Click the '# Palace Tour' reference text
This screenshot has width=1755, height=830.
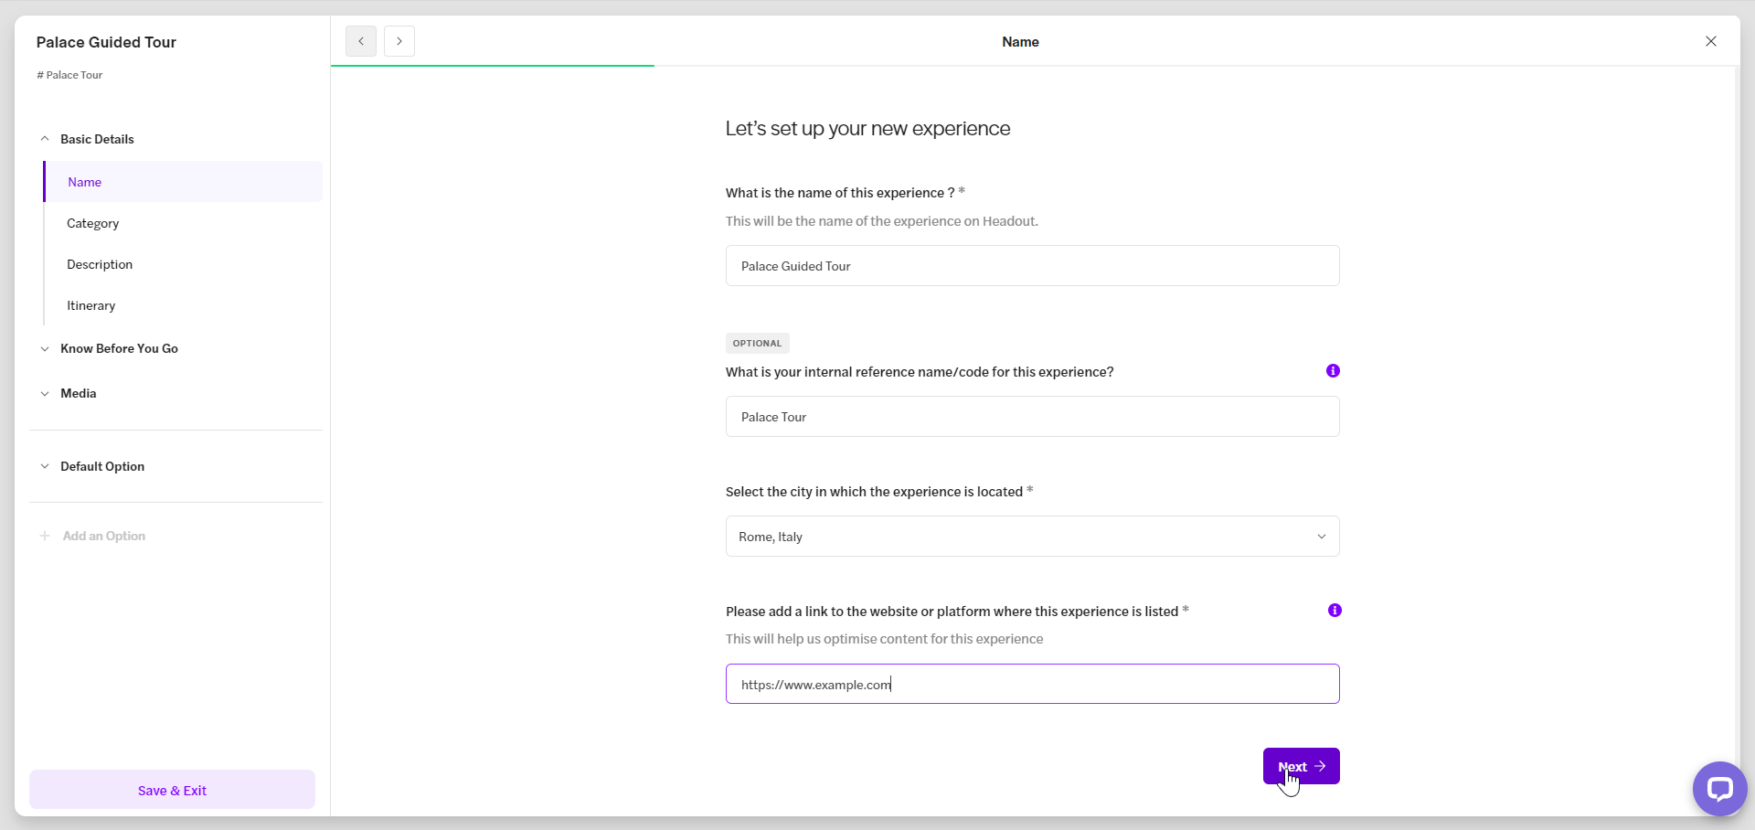point(69,75)
